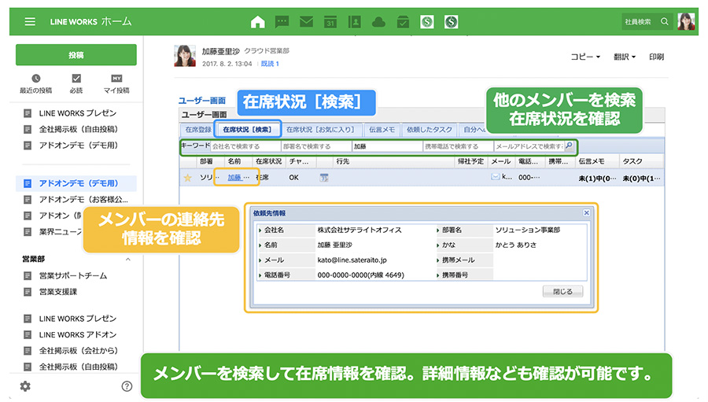
Task: Select the highlighted アドオンデモ（デモ用）board
Action: pyautogui.click(x=76, y=183)
